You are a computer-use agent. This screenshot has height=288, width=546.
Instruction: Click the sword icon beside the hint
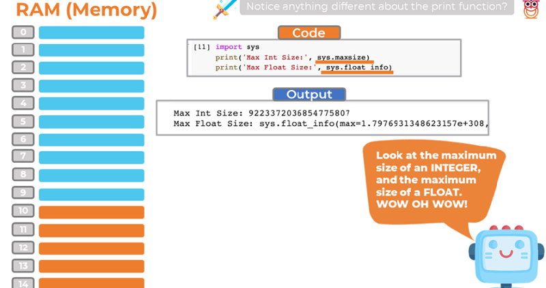(x=225, y=9)
